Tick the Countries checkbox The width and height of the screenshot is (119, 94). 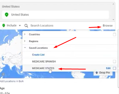[114, 34]
